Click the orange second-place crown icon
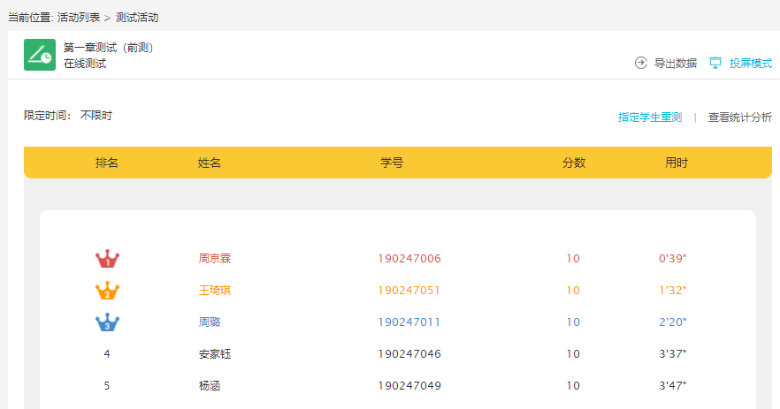This screenshot has width=780, height=409. [x=107, y=291]
